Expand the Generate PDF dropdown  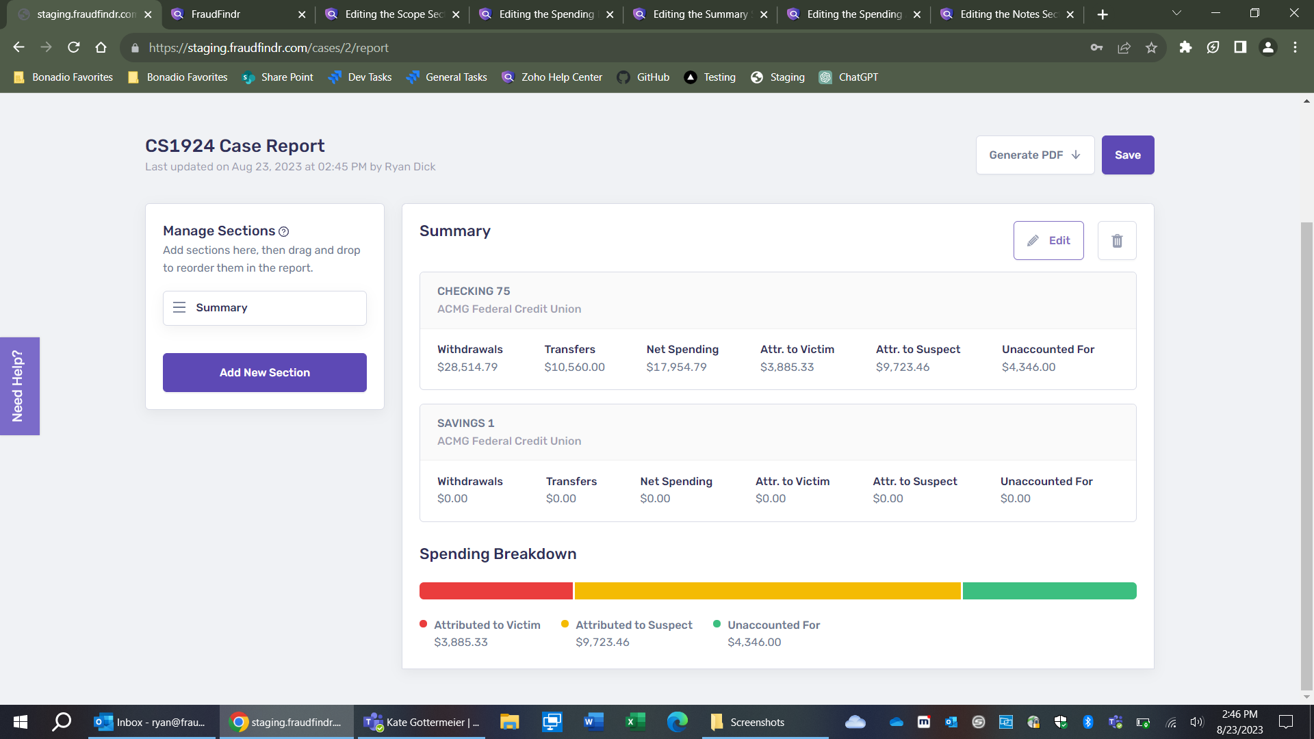point(1035,155)
